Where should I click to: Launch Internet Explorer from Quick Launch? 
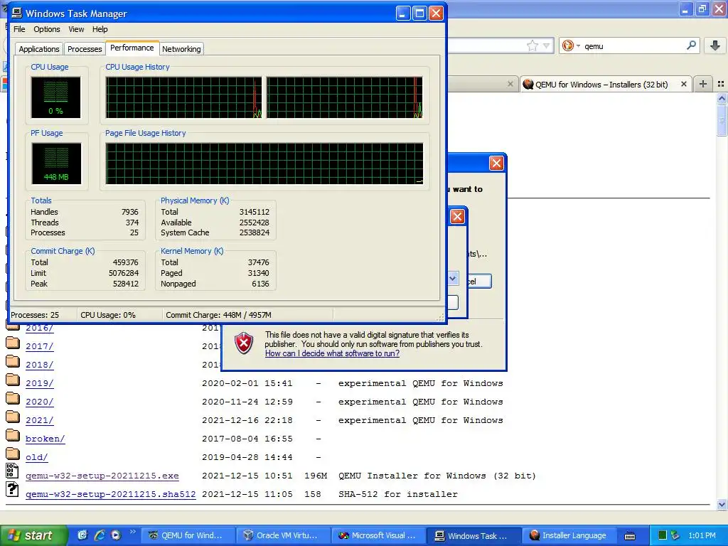[x=100, y=535]
